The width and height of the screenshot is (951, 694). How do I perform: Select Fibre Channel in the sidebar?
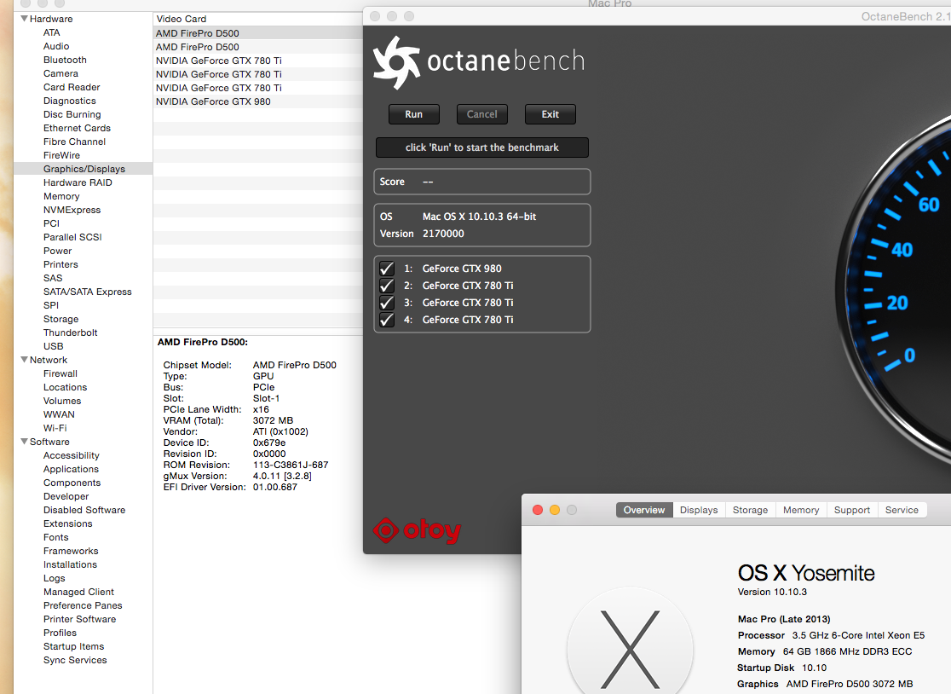(x=75, y=142)
